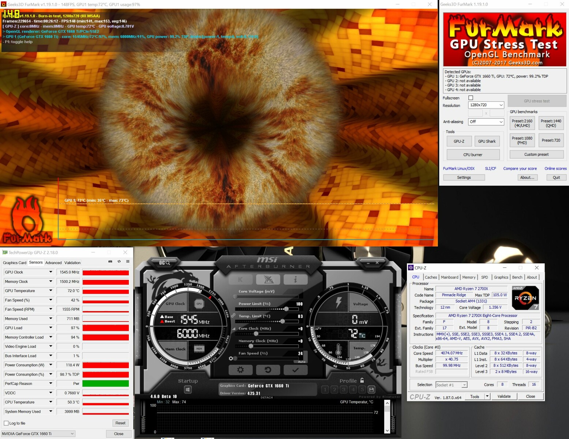Click the Afterburner graph scroll down arrow
Viewport: 569px width, 439px height.
point(387,431)
